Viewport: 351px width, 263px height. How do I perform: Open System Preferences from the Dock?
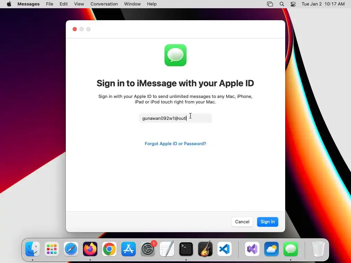[x=148, y=249]
